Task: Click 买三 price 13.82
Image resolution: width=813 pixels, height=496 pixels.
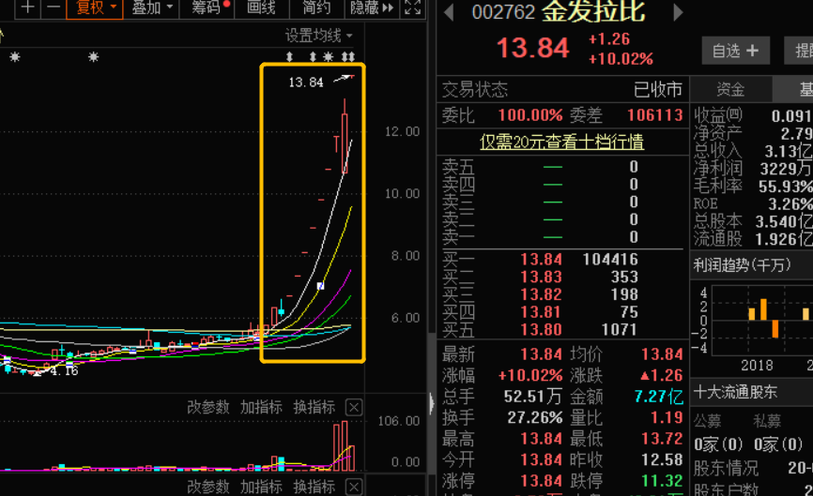Action: pos(542,294)
